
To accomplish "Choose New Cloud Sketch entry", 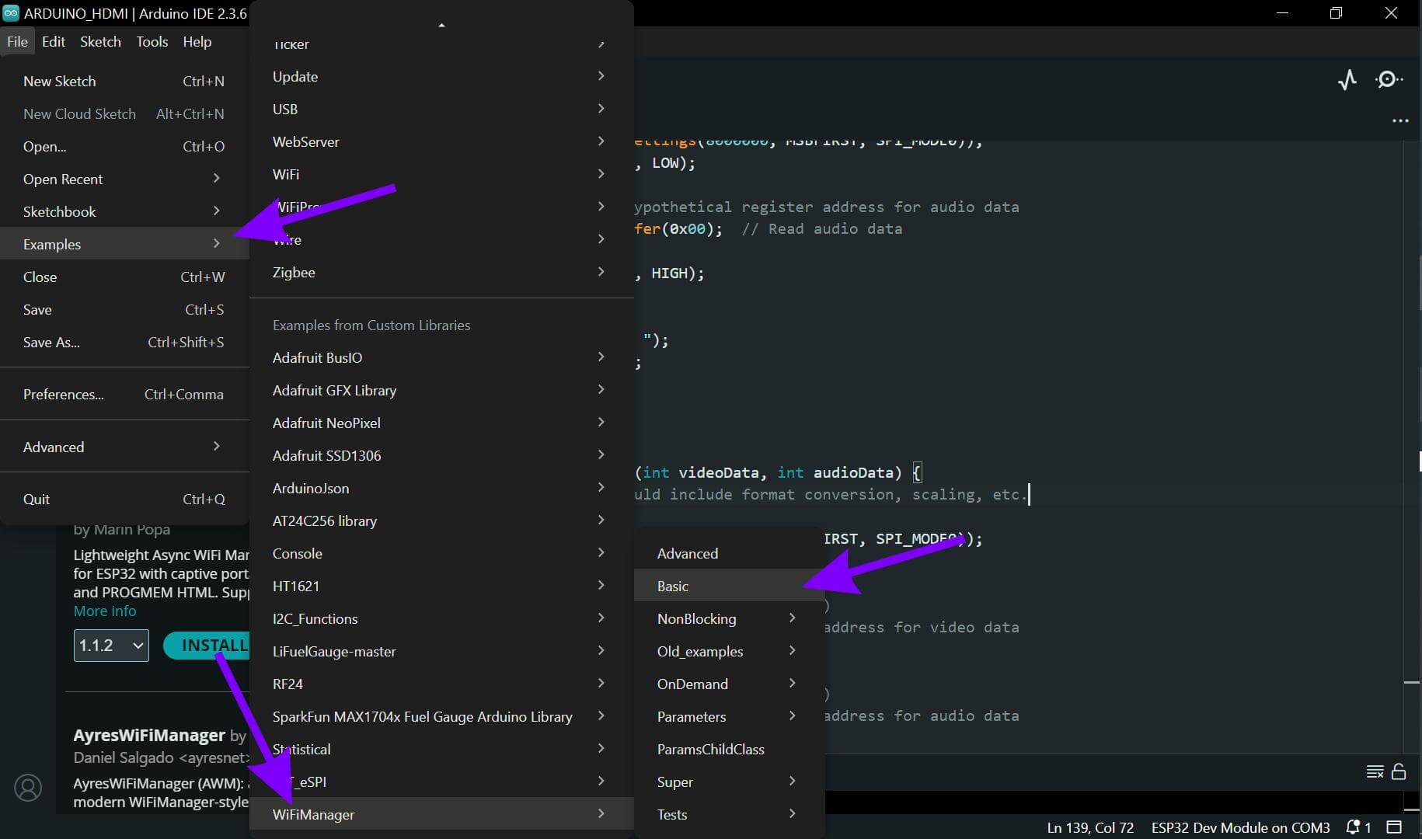I will [x=124, y=114].
